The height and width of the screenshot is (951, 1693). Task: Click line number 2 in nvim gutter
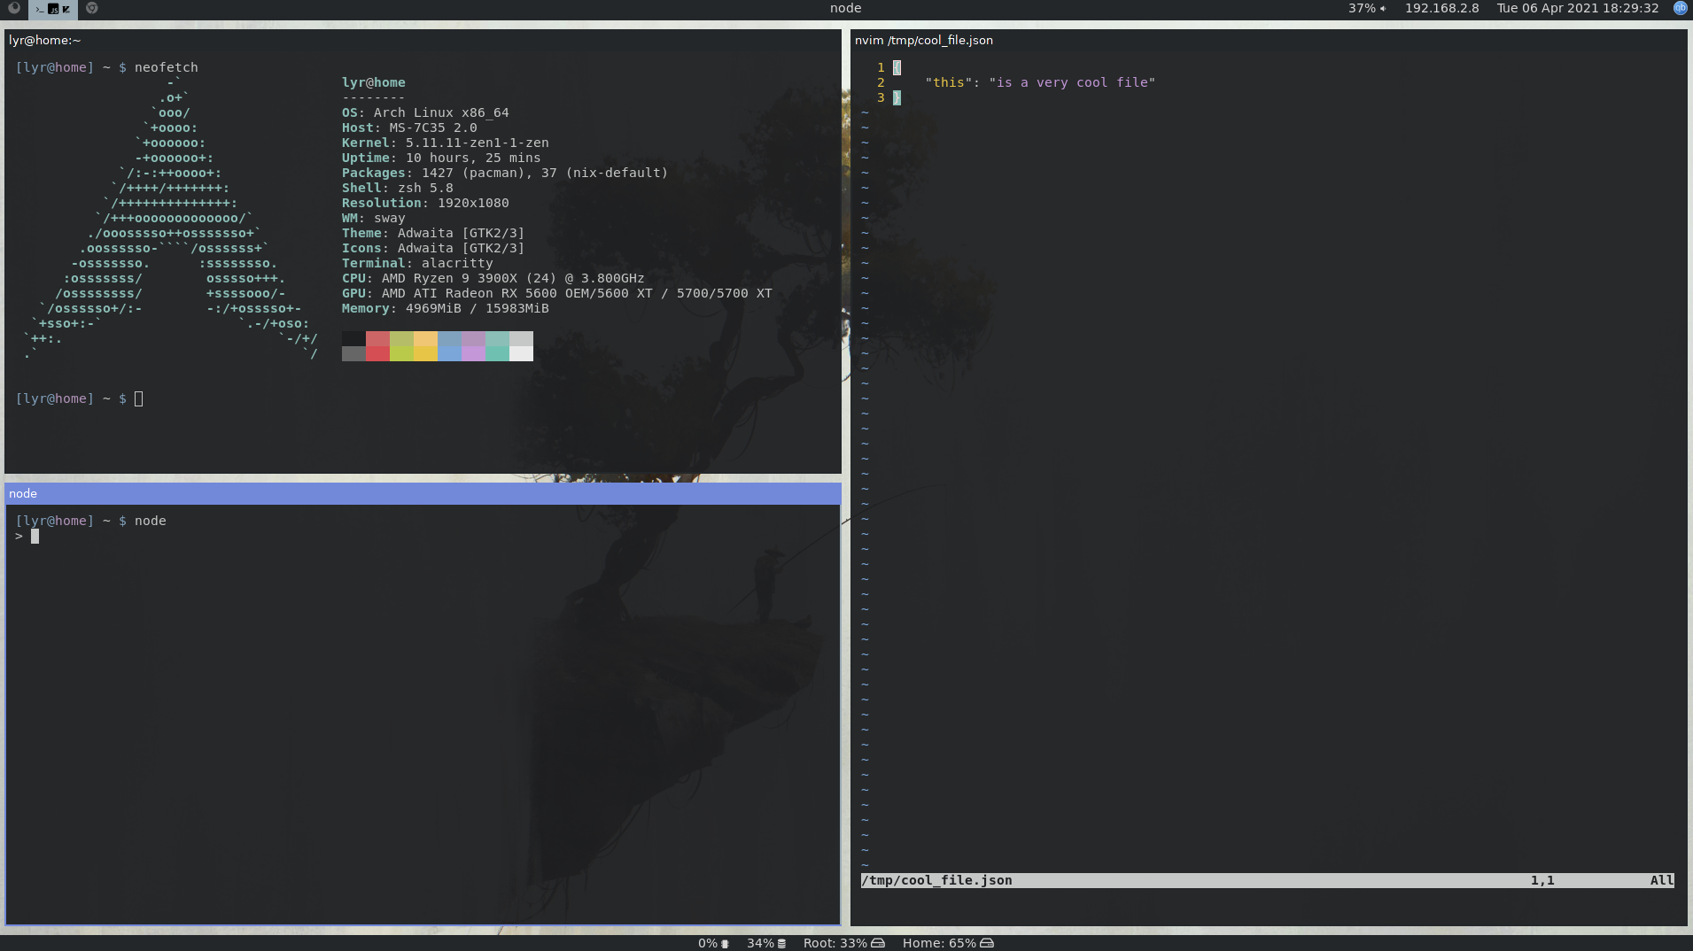(x=881, y=82)
